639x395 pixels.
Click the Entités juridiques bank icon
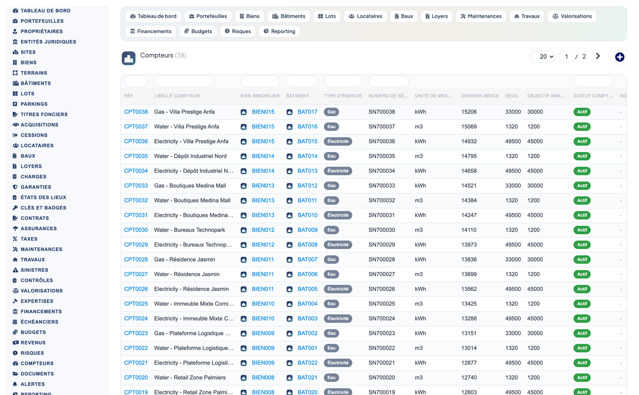[x=15, y=42]
